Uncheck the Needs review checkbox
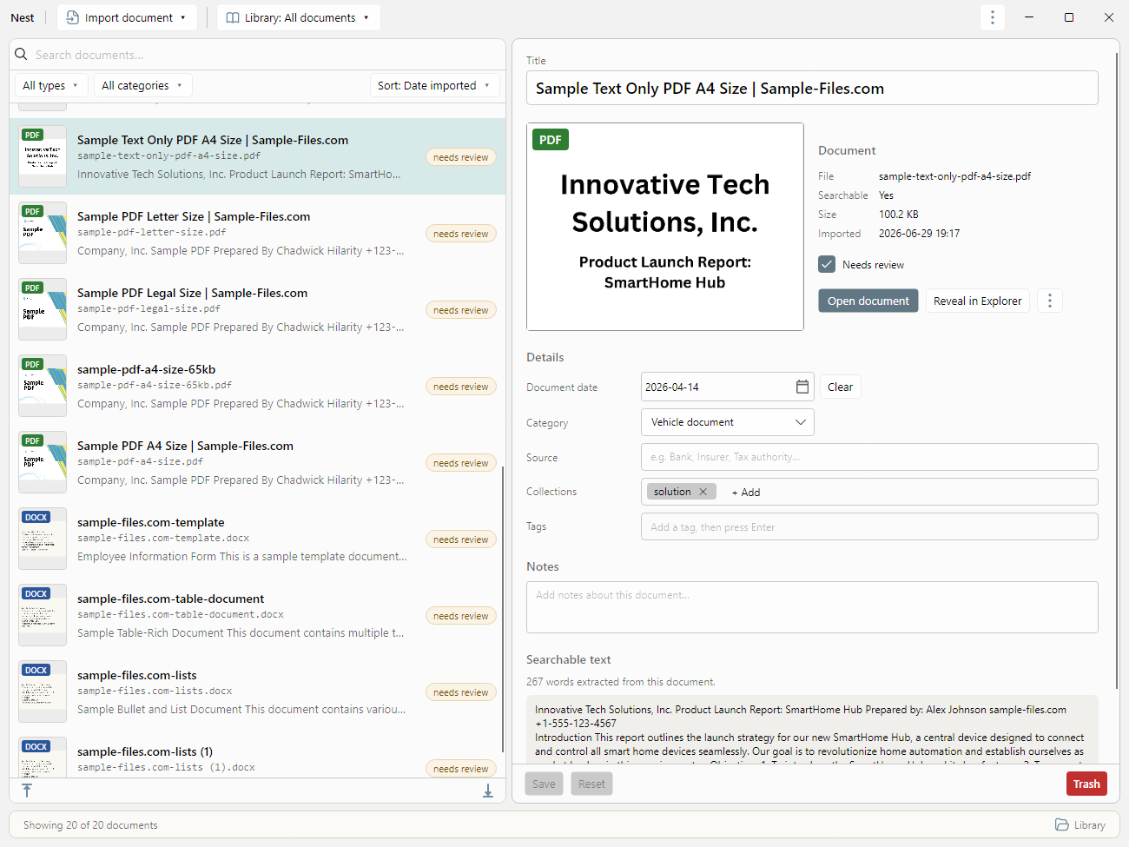1129x847 pixels. pos(827,264)
